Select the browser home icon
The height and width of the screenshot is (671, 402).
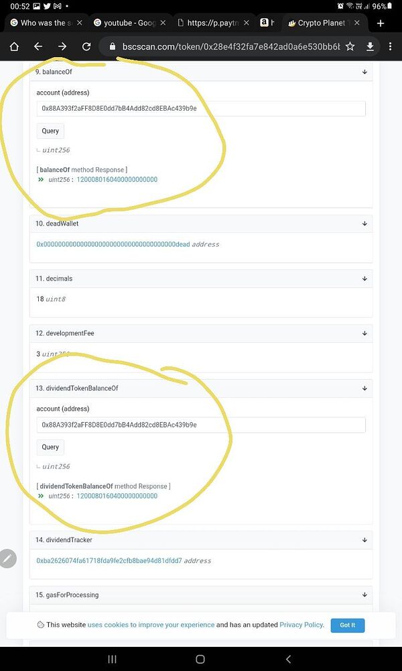pyautogui.click(x=14, y=47)
